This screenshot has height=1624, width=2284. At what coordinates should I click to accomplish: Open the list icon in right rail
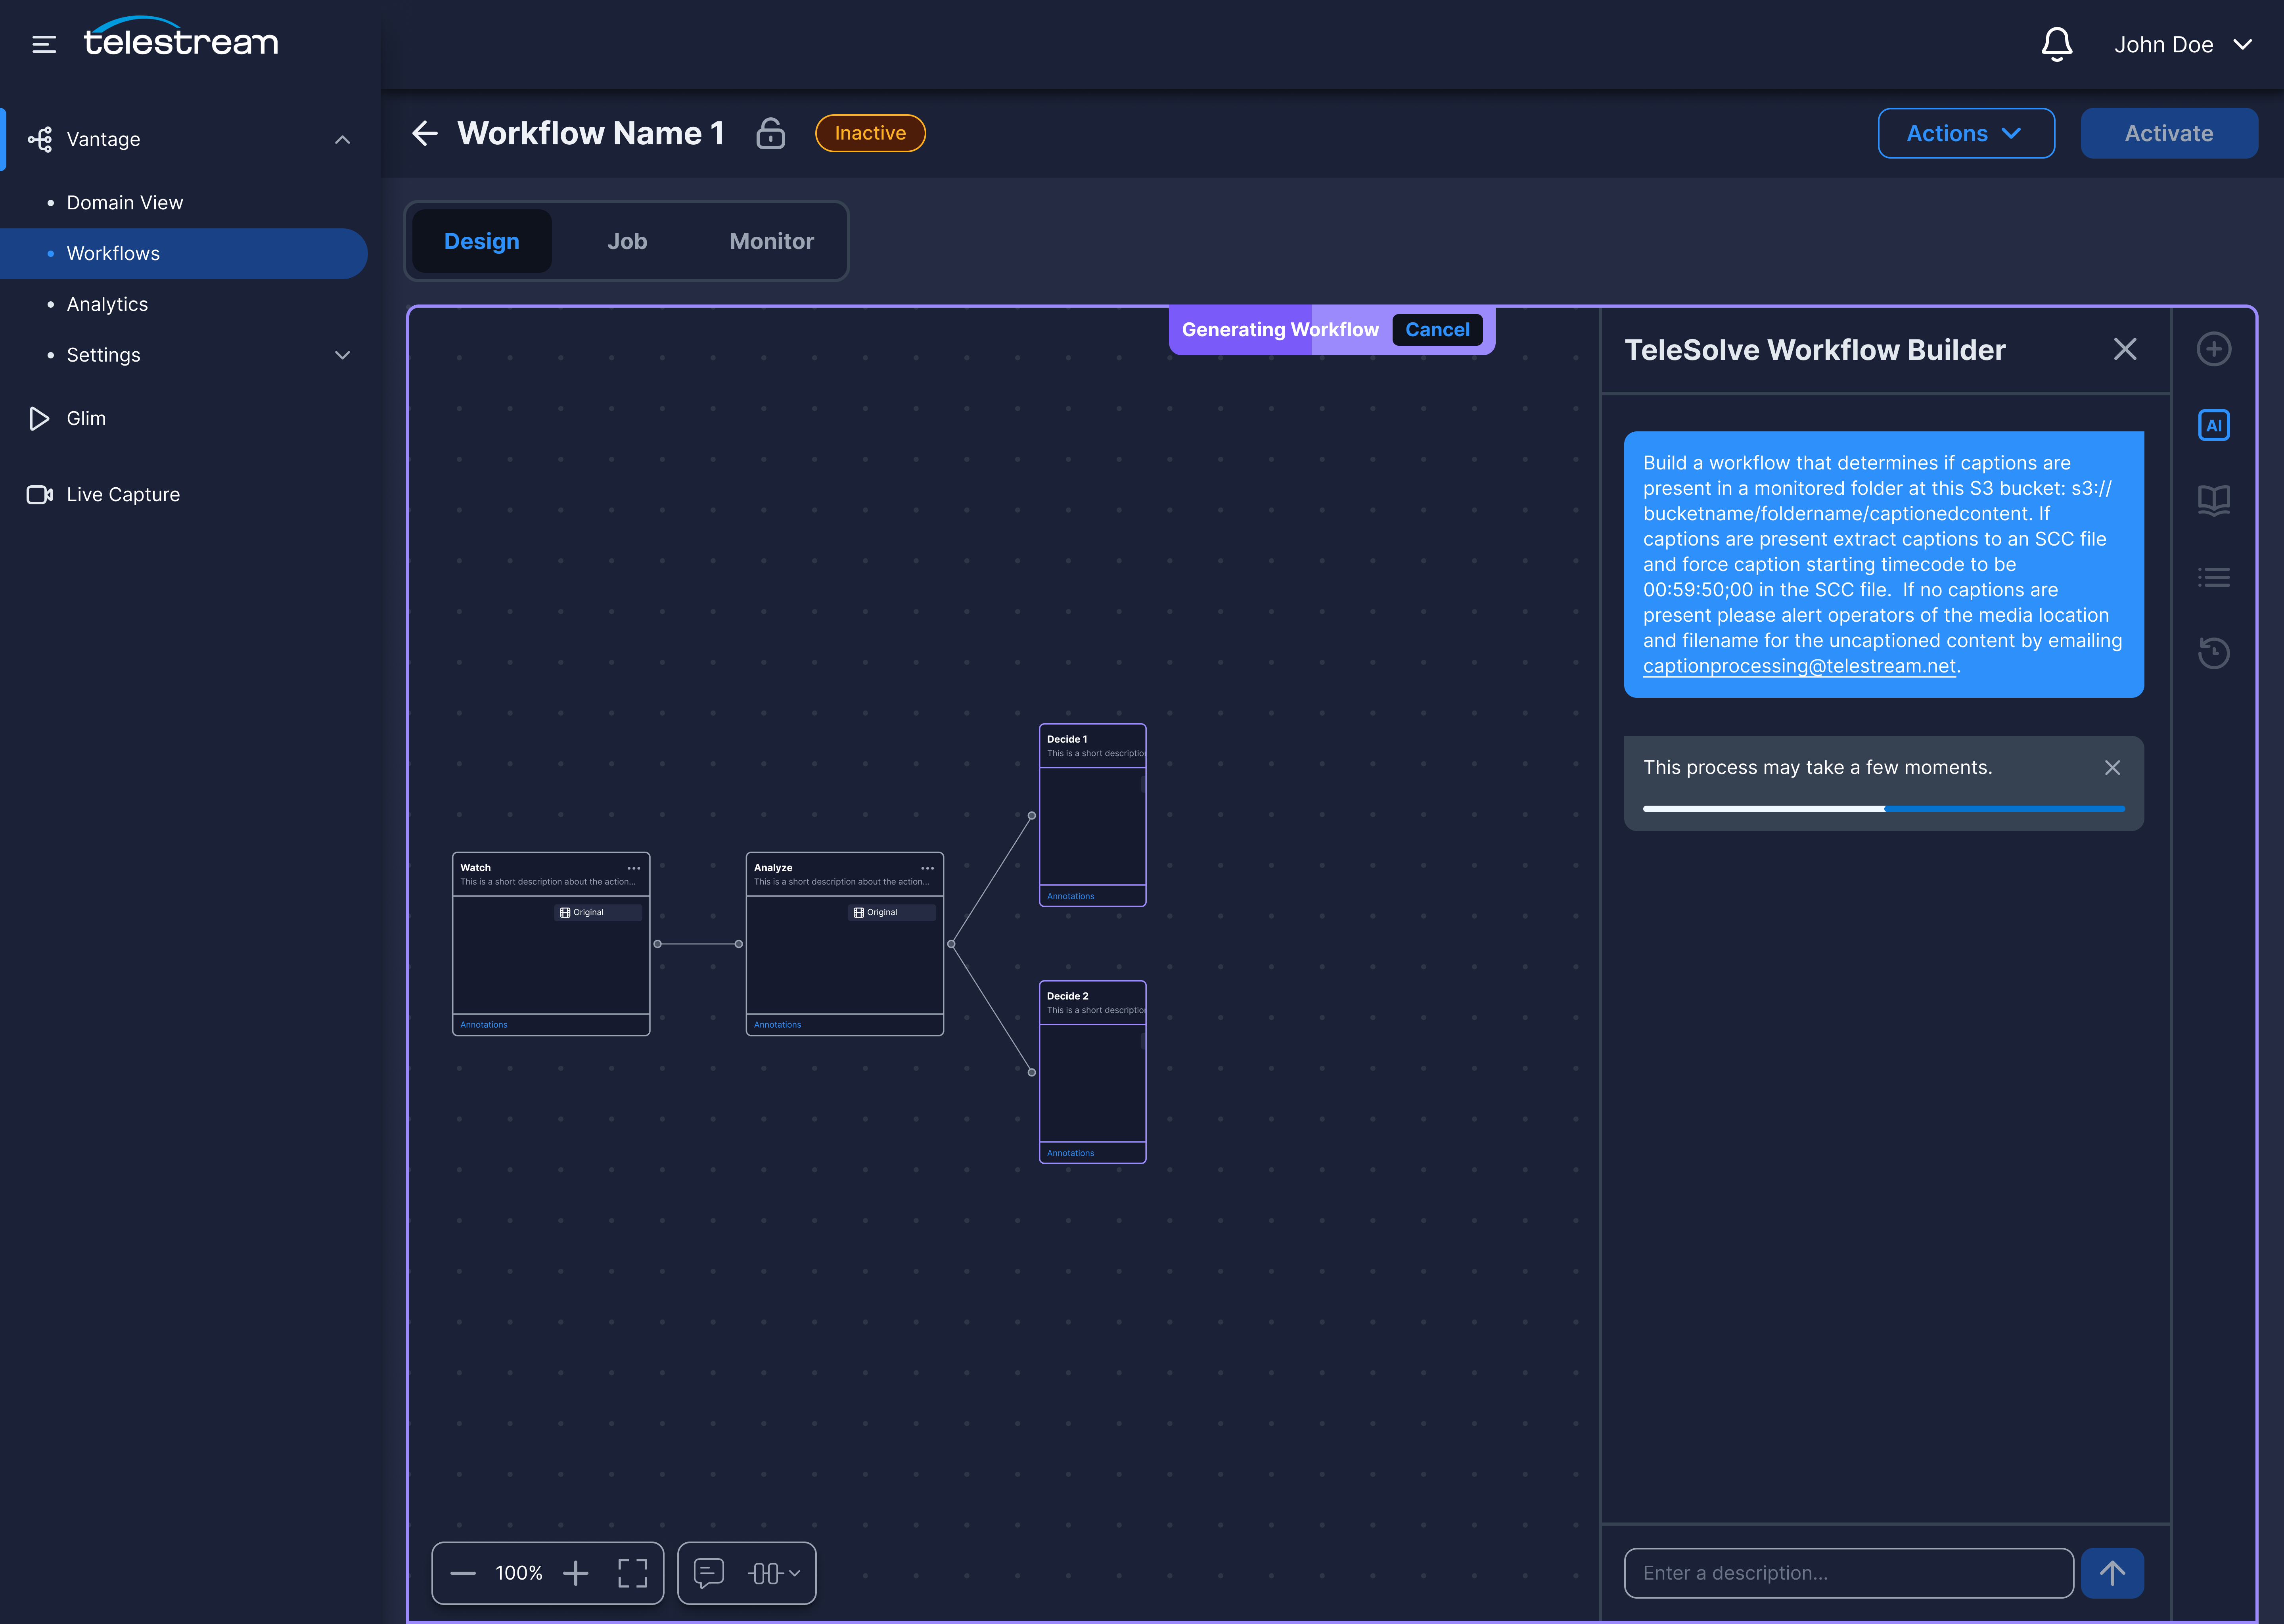2213,577
